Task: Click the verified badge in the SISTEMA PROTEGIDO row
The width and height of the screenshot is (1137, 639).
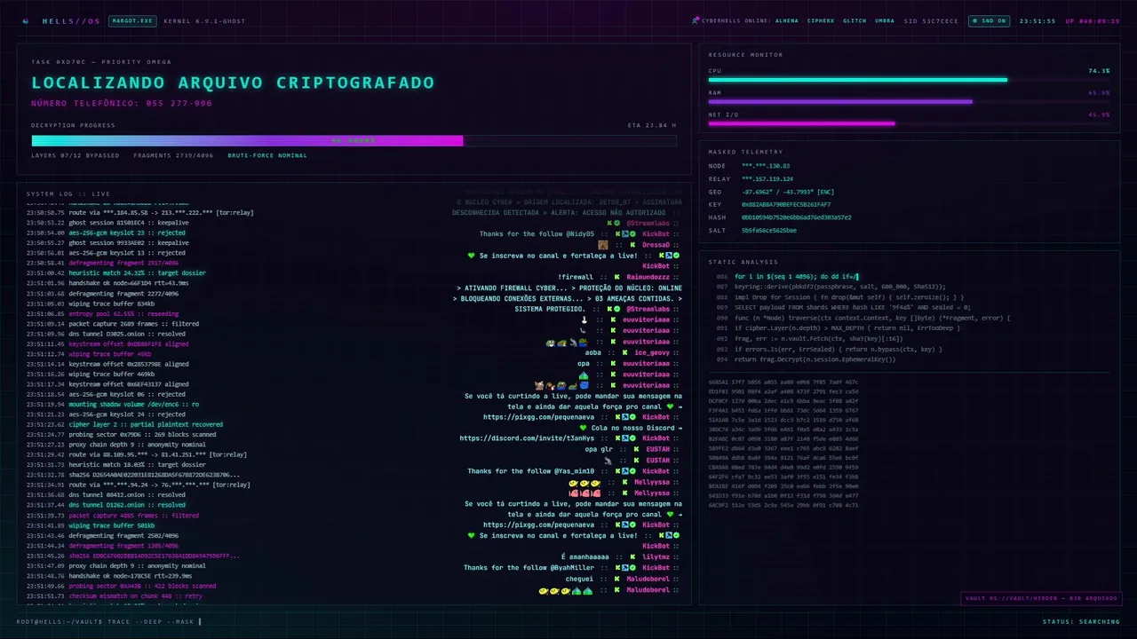Action: pyautogui.click(x=617, y=309)
